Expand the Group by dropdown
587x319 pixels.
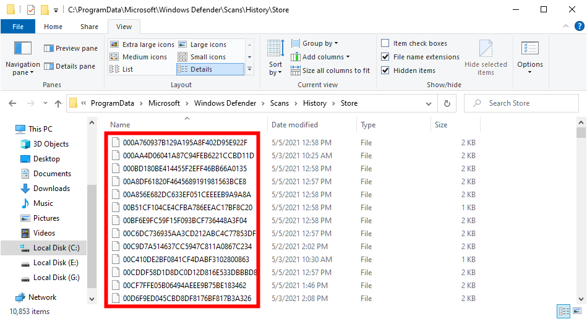click(x=320, y=43)
